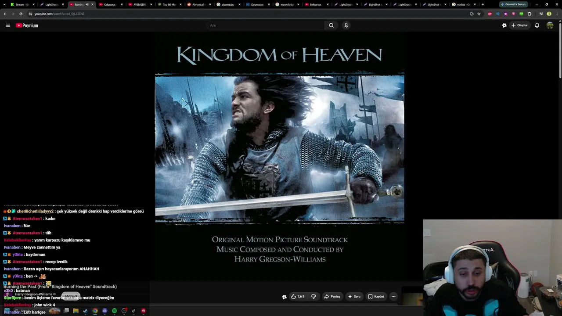The height and width of the screenshot is (316, 562).
Task: Open the three-dot more actions menu
Action: click(393, 297)
